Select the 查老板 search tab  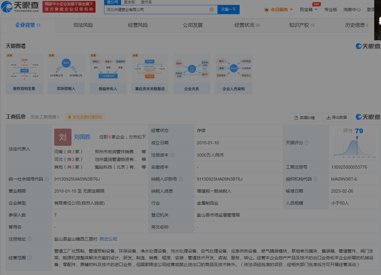click(x=129, y=2)
